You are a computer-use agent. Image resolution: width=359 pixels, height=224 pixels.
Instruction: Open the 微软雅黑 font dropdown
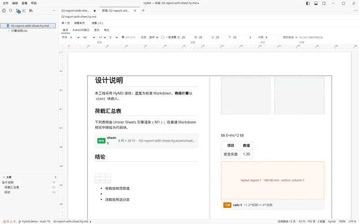tap(290, 37)
